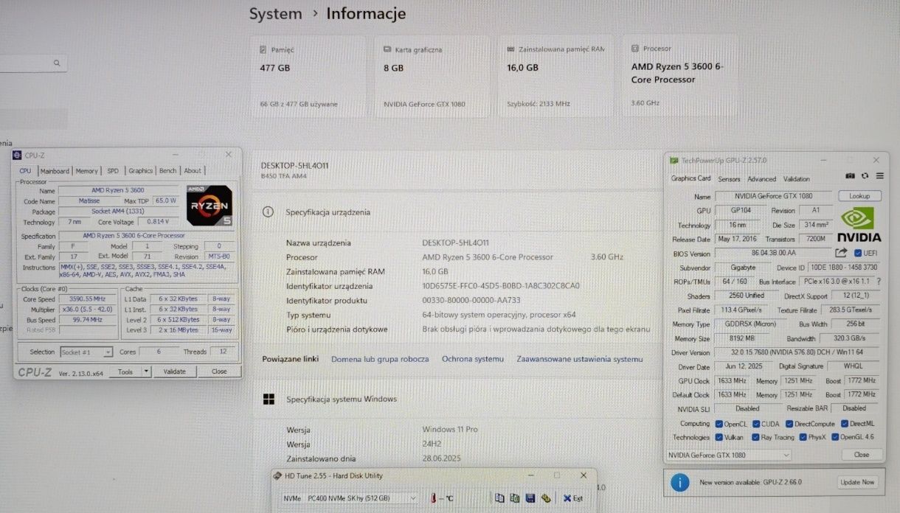Toggle the Ray Tracing checkbox
The image size is (900, 513).
coord(755,437)
